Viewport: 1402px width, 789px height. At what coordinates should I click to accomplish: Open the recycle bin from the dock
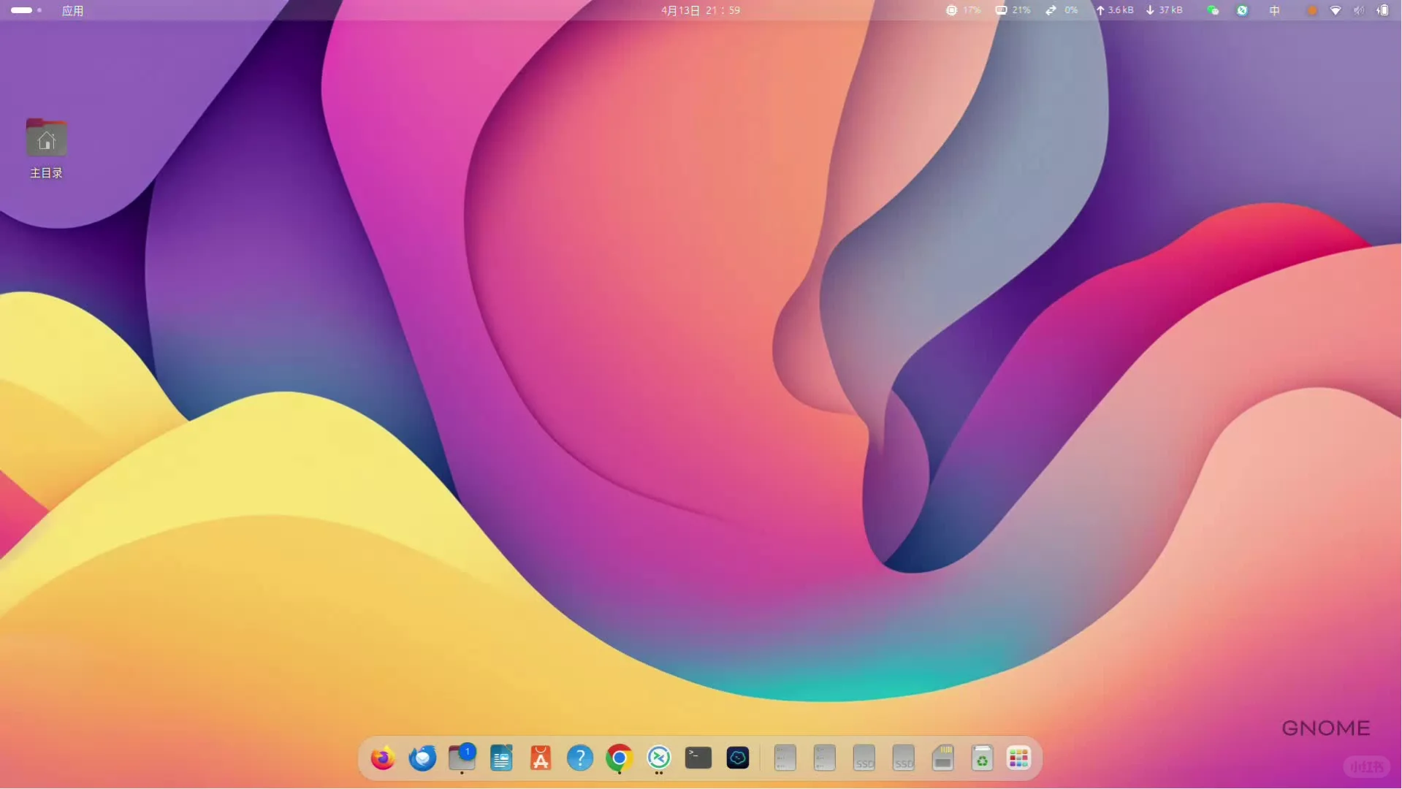click(x=982, y=758)
